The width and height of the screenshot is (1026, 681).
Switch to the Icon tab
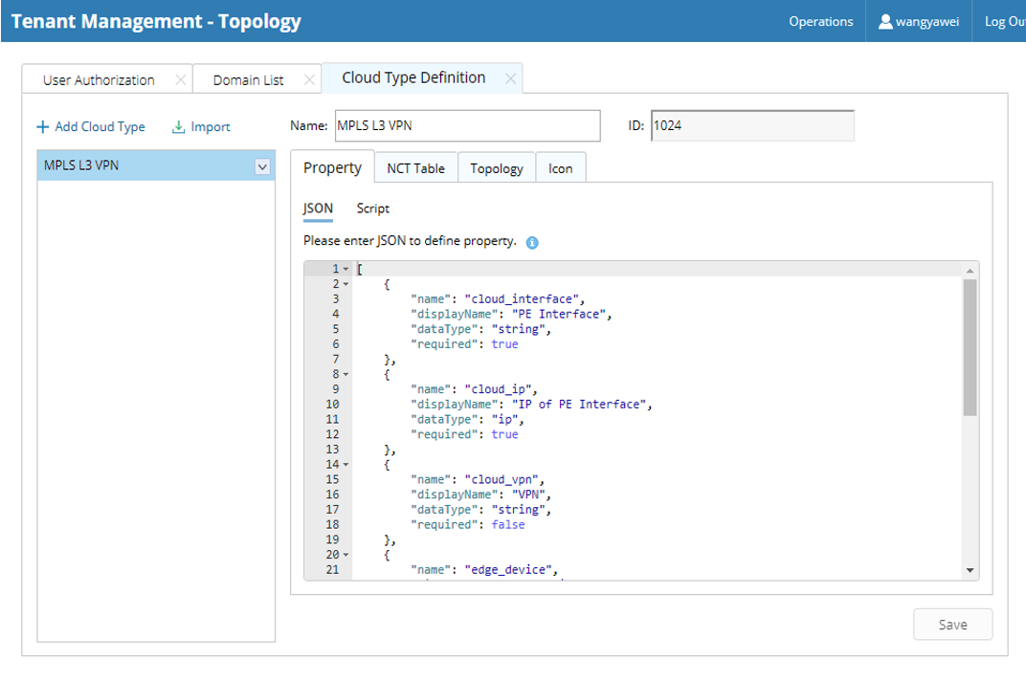tap(560, 168)
